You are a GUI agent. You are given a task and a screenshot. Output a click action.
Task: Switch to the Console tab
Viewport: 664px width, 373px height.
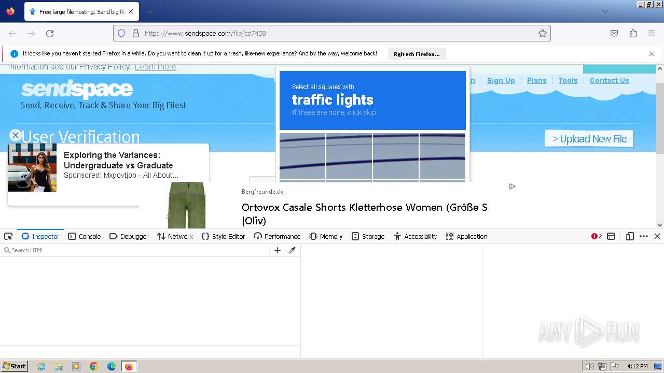pyautogui.click(x=85, y=236)
